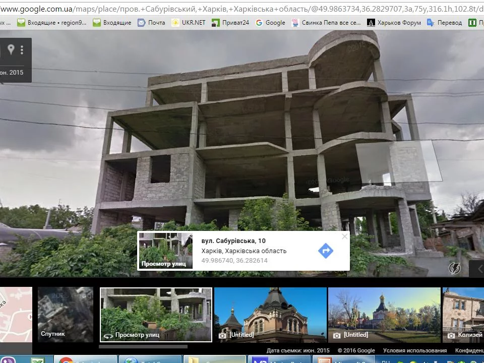
Task: Open the Колизей photo thumbnail
Action: (463, 315)
